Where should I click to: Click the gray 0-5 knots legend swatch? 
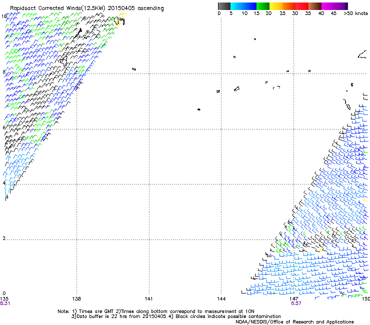(224, 6)
